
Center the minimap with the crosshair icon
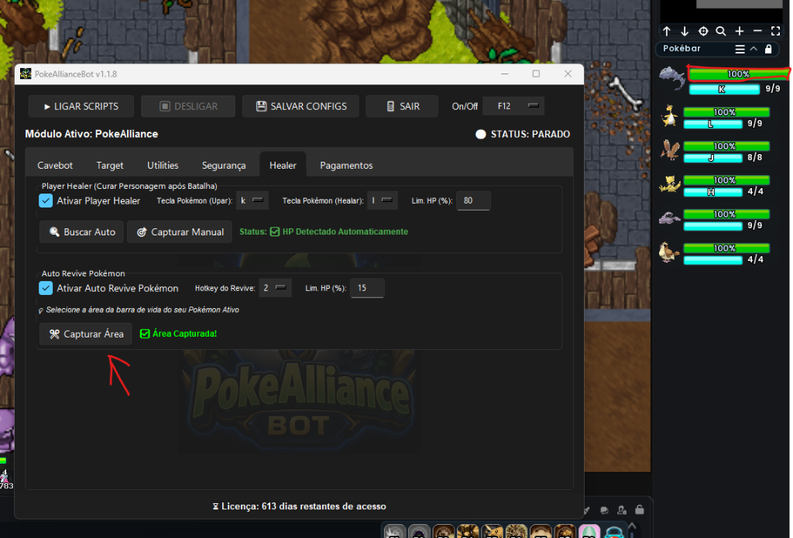coord(703,31)
